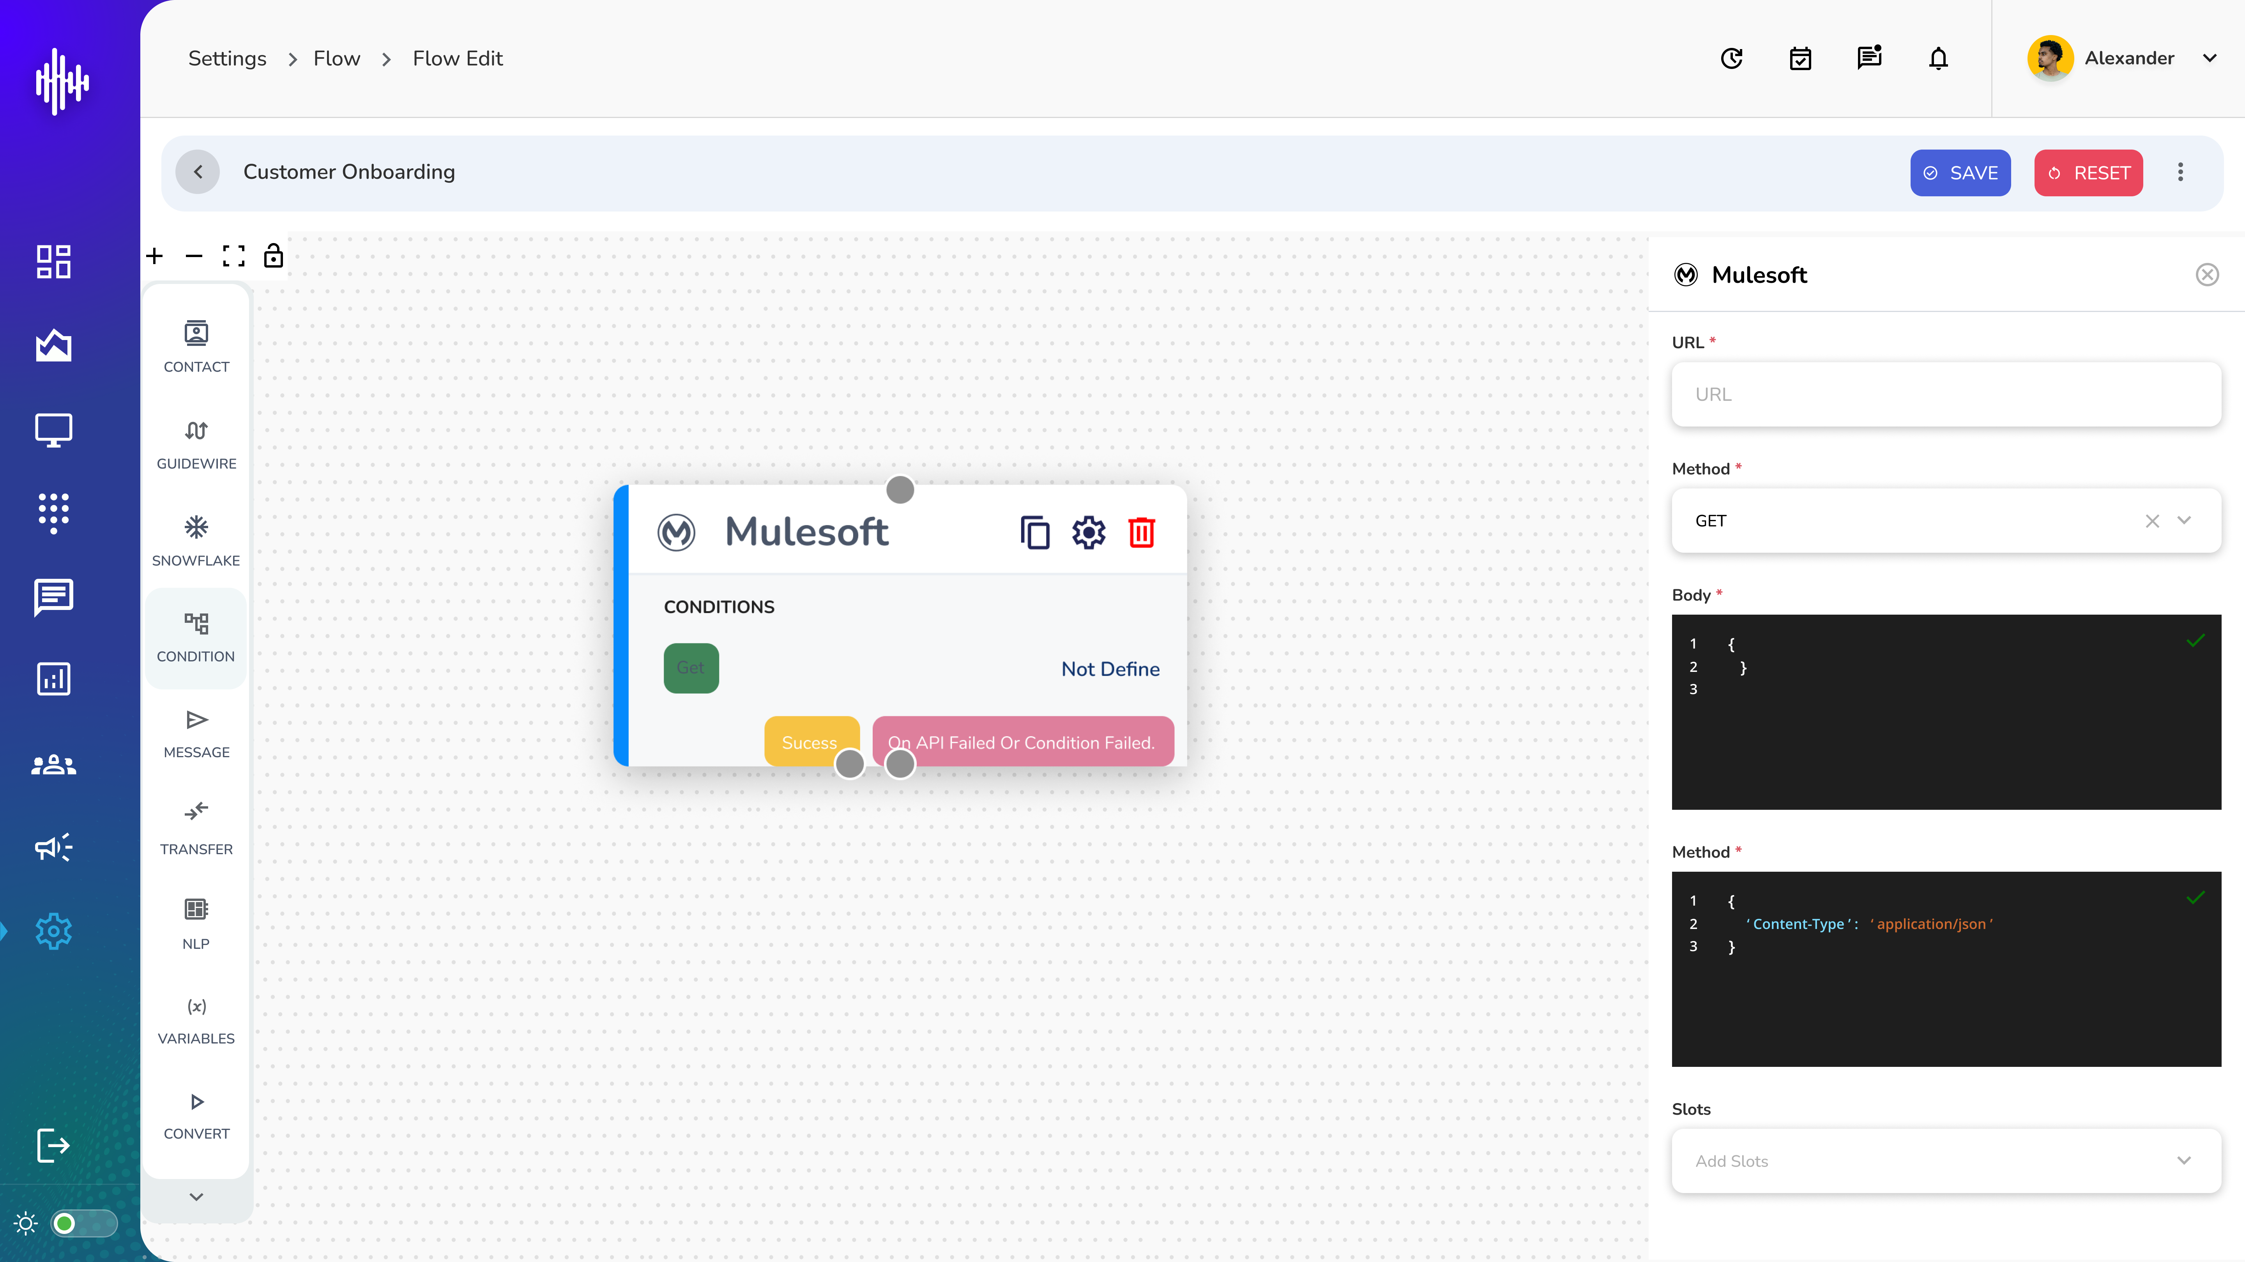This screenshot has height=1262, width=2245.
Task: Open the message notes icon in header
Action: 1869,58
